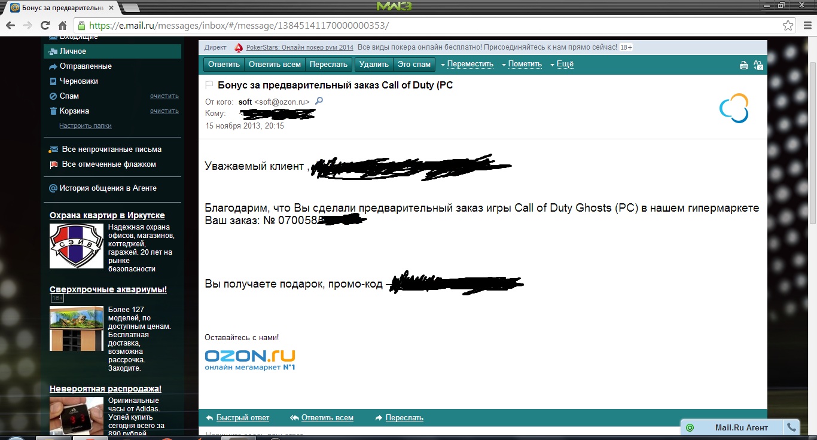Image resolution: width=817 pixels, height=440 pixels.
Task: Bookmark this page with the star icon
Action: click(789, 26)
